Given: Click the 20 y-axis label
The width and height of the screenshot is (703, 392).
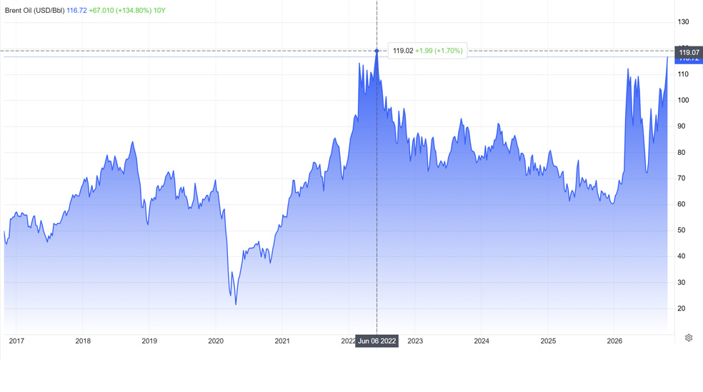Looking at the screenshot, I should click(x=682, y=308).
